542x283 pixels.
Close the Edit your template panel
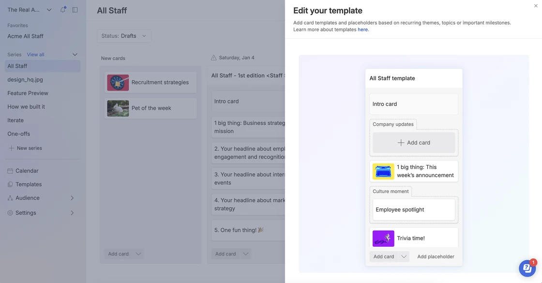coord(535,5)
